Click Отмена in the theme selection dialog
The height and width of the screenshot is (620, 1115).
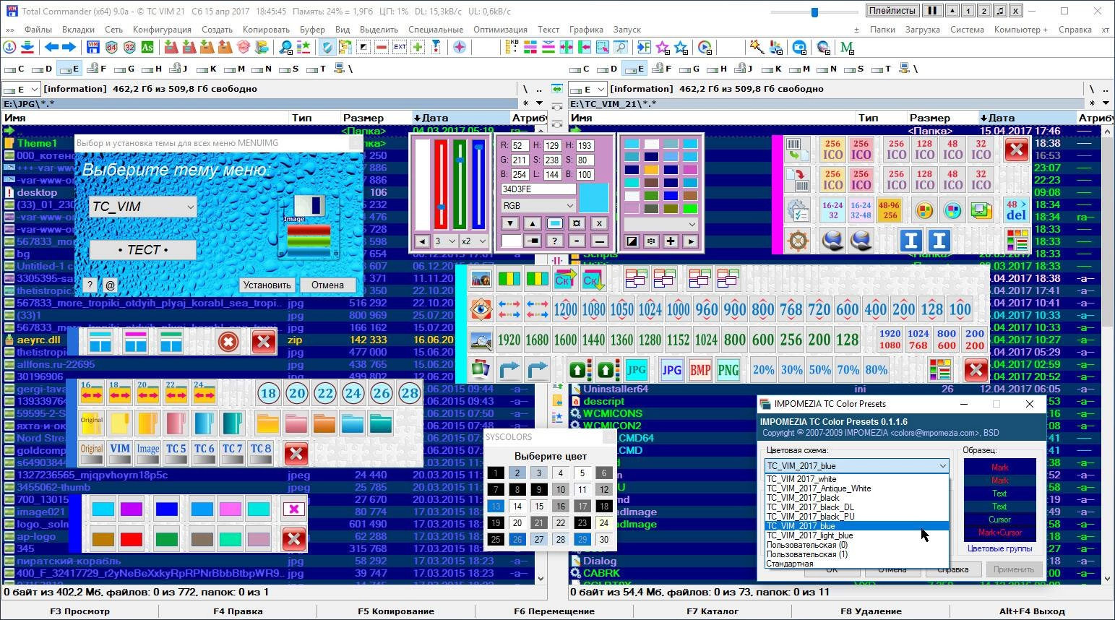point(327,285)
